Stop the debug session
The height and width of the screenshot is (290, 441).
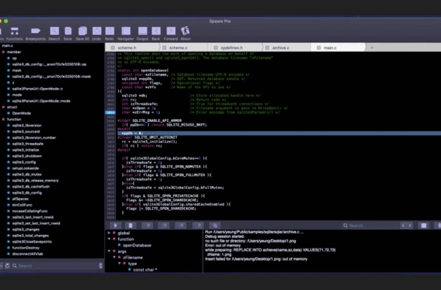pyautogui.click(x=130, y=226)
